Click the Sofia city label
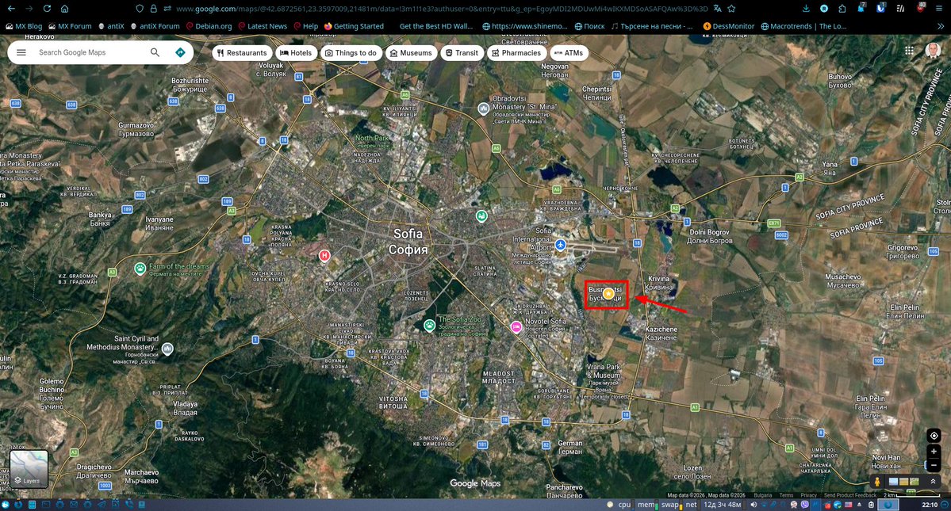This screenshot has width=951, height=511. [408, 242]
